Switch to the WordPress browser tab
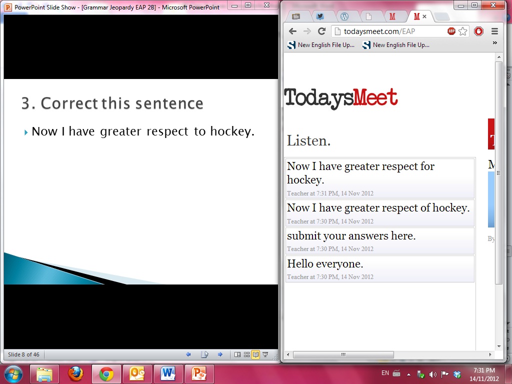The image size is (512, 384). click(344, 16)
